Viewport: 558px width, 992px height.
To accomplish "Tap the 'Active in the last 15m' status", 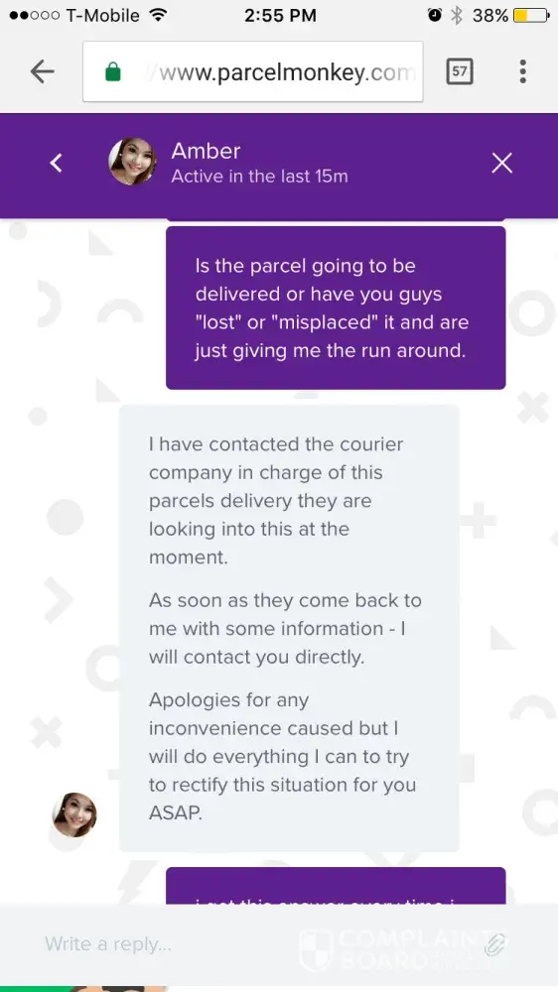I will pyautogui.click(x=260, y=176).
